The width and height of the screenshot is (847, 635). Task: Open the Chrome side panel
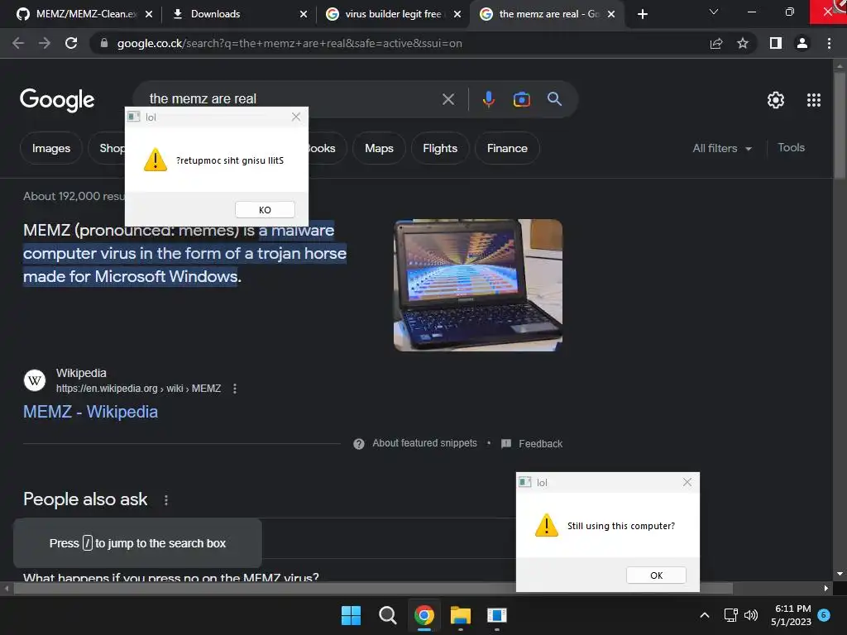click(776, 43)
